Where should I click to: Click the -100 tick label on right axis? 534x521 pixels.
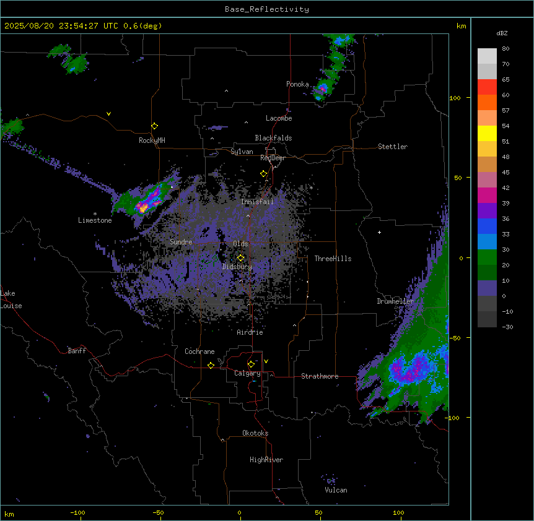[x=453, y=418]
